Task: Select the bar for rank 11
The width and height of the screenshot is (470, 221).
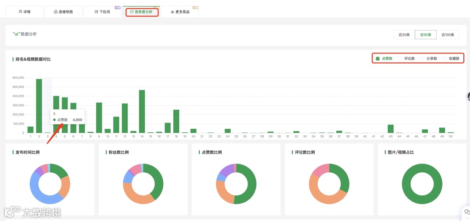Action: click(x=116, y=125)
